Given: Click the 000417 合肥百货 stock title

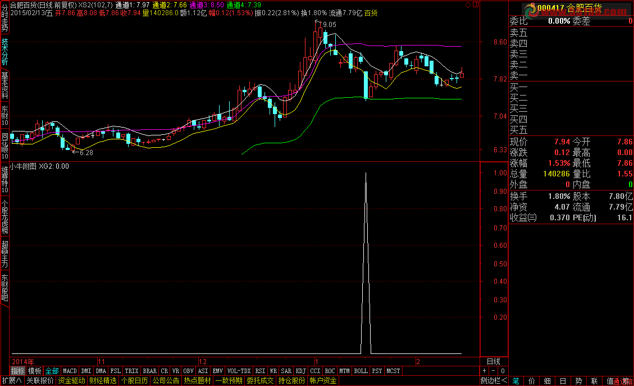Looking at the screenshot, I should tap(569, 8).
